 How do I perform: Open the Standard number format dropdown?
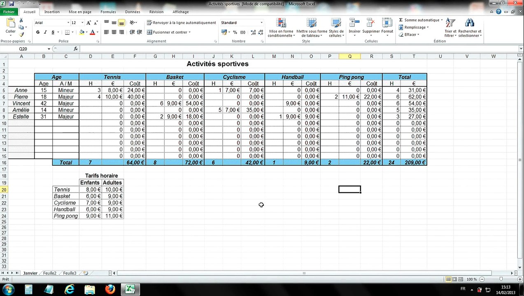tap(261, 23)
